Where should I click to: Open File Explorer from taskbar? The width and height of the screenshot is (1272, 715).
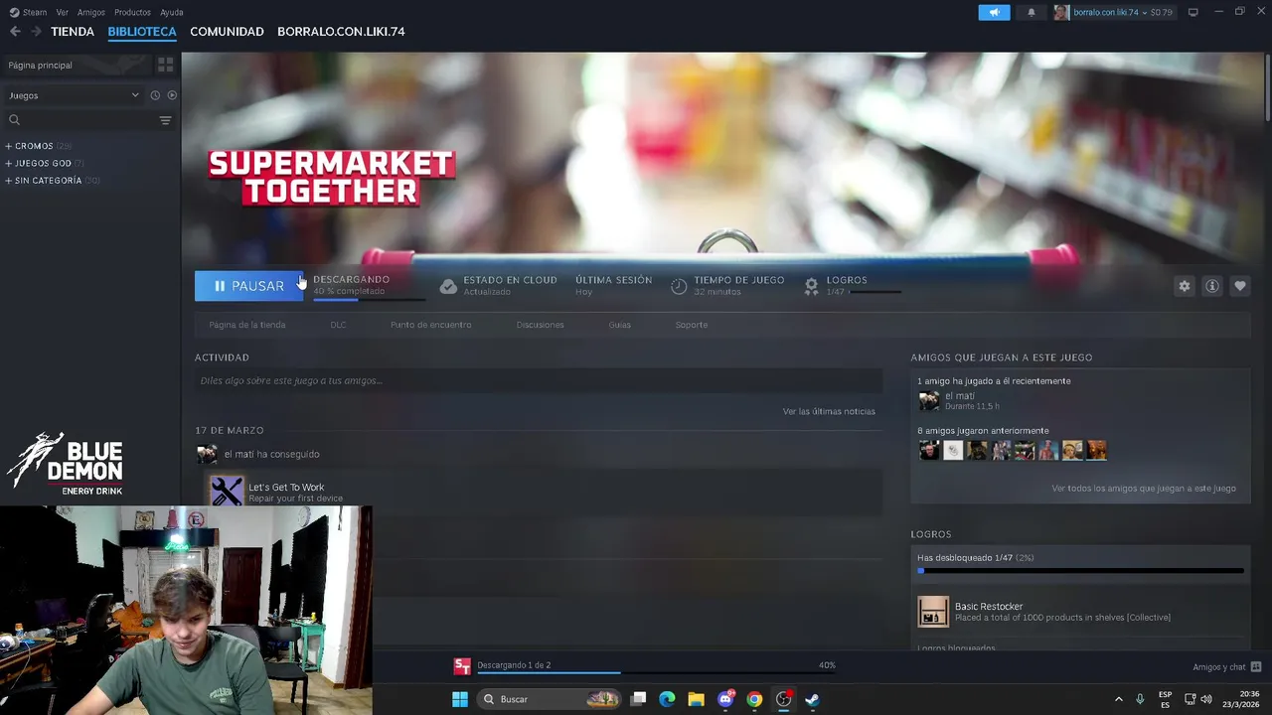(696, 699)
